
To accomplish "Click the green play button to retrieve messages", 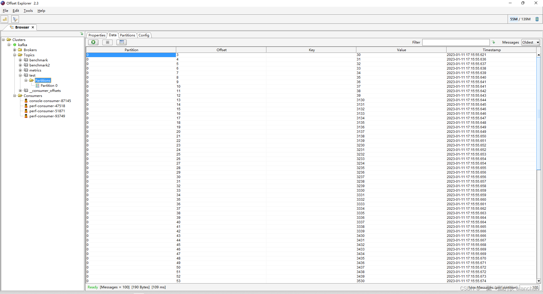I will pyautogui.click(x=93, y=42).
